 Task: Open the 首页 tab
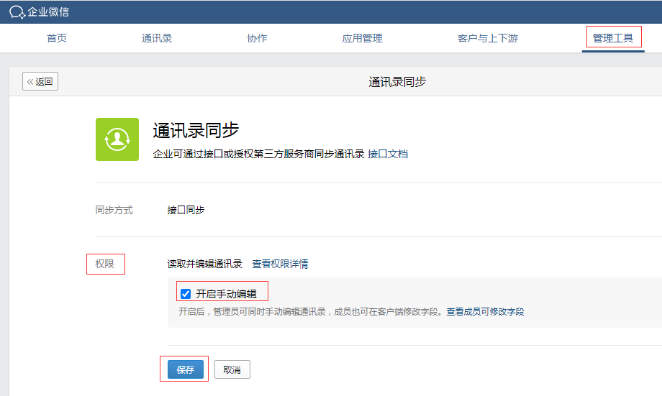pos(57,38)
